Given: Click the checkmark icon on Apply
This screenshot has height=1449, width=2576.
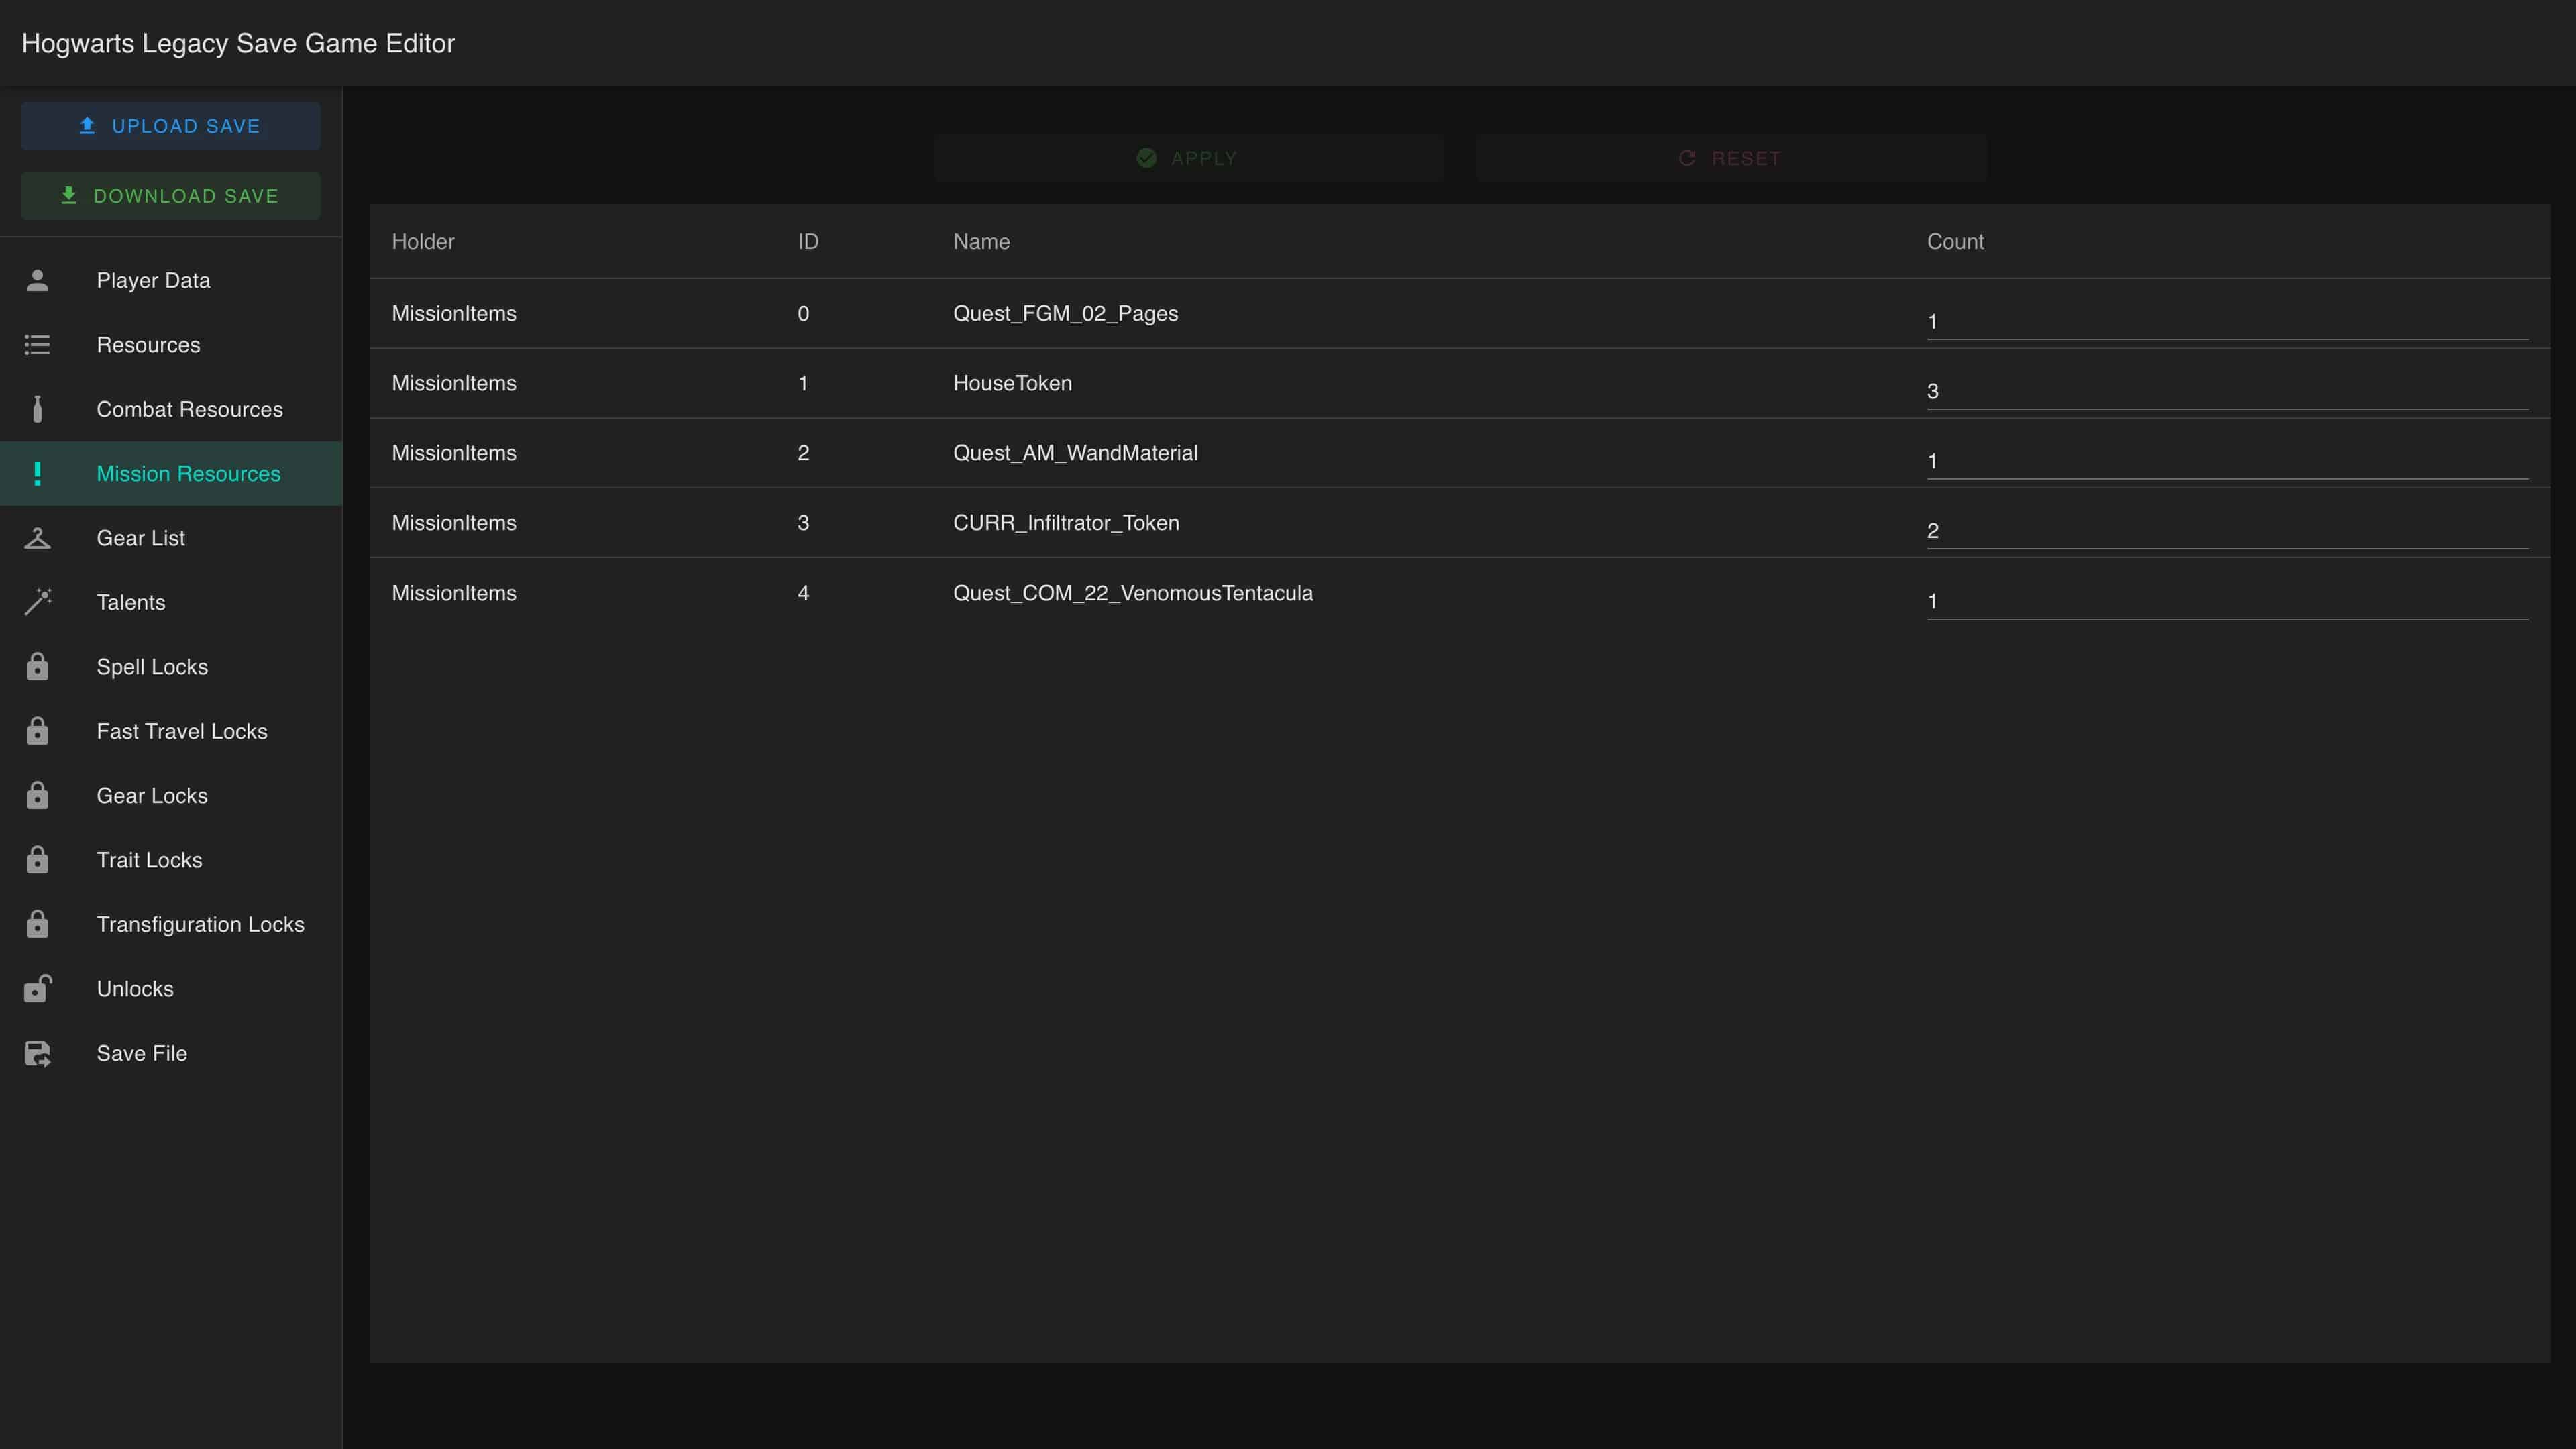Looking at the screenshot, I should point(1147,158).
